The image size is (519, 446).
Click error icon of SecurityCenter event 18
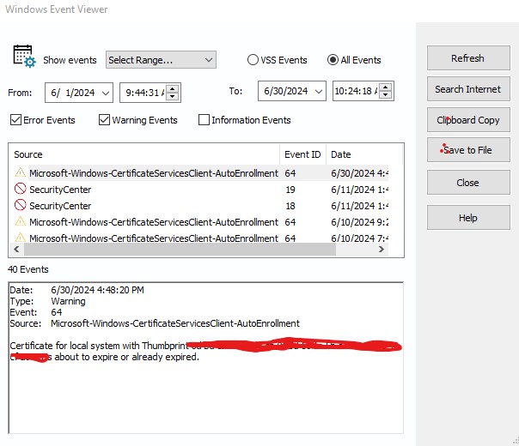pos(21,206)
